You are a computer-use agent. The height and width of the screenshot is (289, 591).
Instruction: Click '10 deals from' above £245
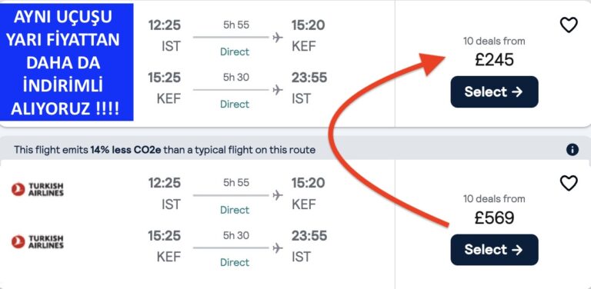(494, 41)
